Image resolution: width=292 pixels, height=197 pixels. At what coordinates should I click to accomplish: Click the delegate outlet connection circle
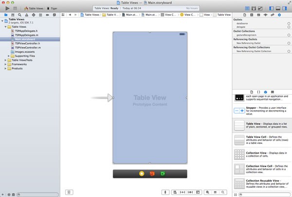pos(289,27)
